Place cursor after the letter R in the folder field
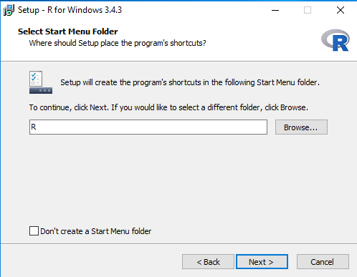Viewport: 357px width, 277px height. (37, 127)
